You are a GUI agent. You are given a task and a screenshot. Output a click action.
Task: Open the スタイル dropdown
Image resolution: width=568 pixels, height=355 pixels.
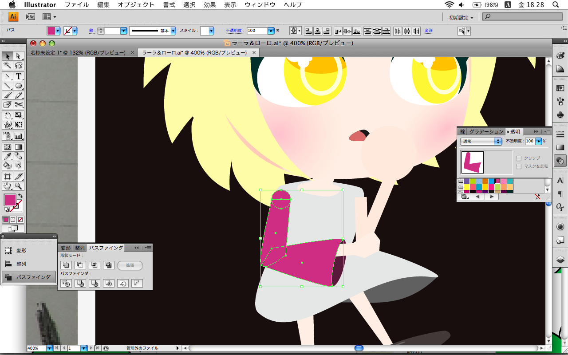tap(211, 31)
